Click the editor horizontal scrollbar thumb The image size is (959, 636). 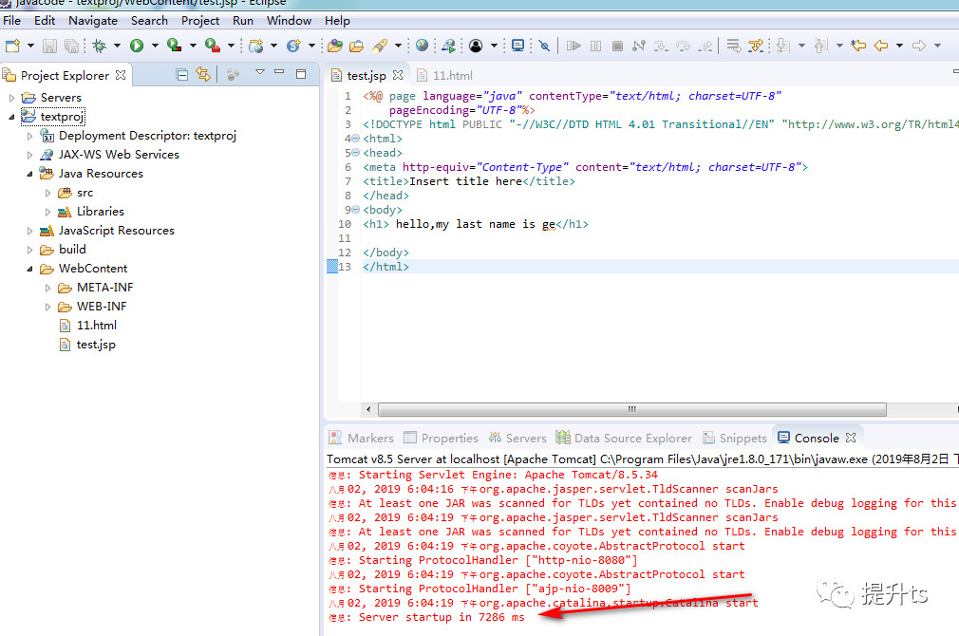pyautogui.click(x=631, y=409)
